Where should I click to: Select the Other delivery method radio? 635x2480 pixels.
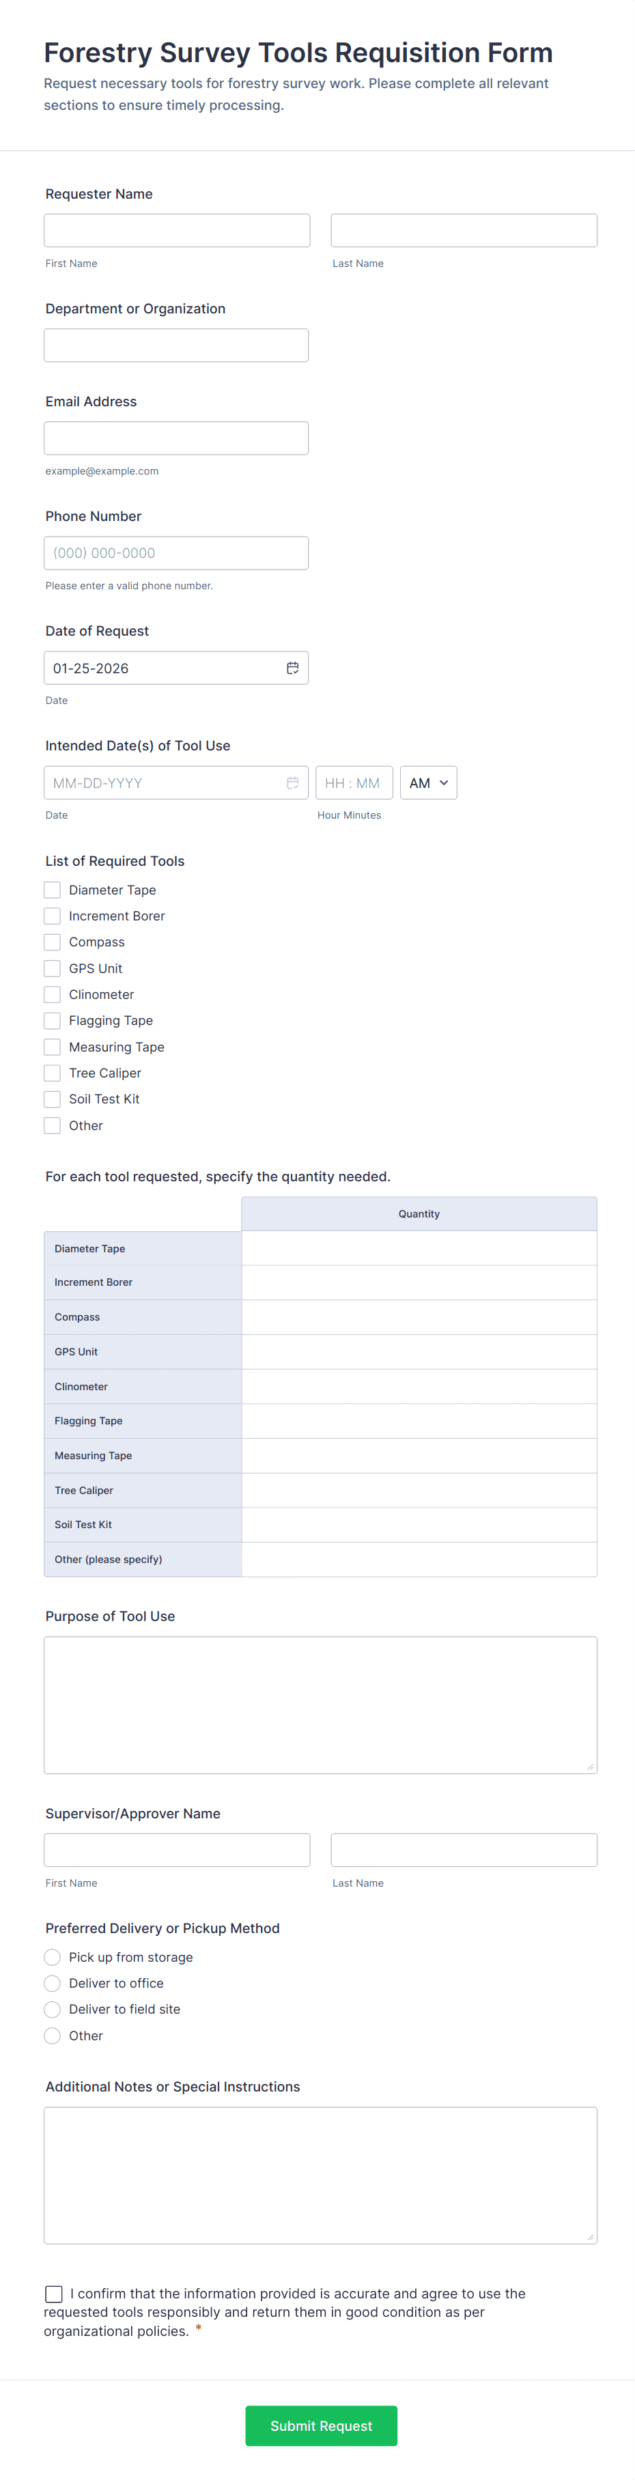(x=52, y=2035)
